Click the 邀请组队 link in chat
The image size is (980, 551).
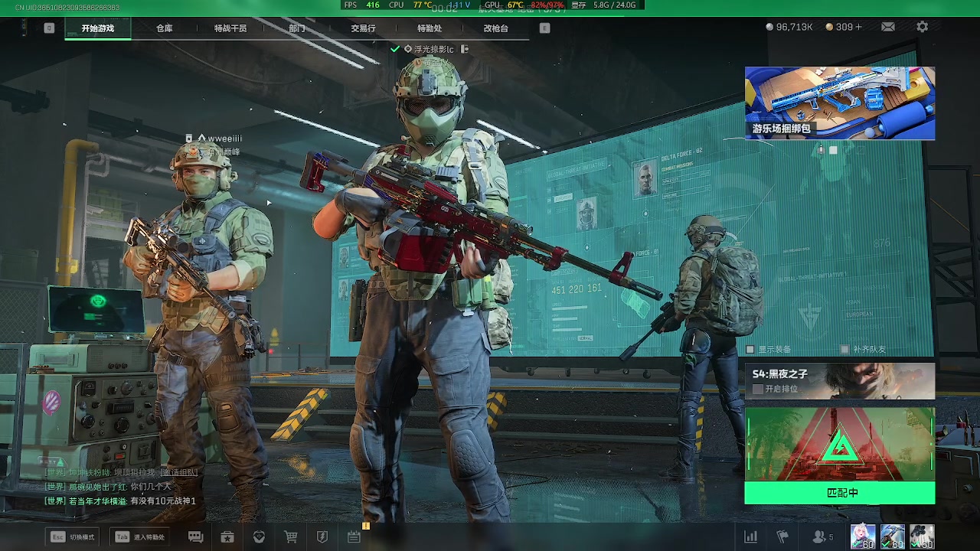click(x=178, y=472)
